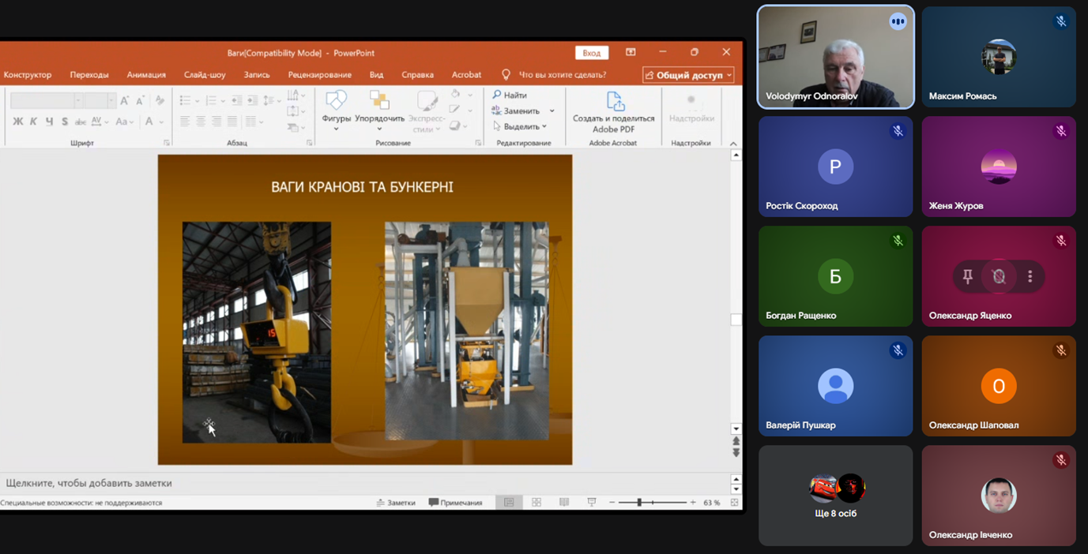Click the Упорядочить arrange icon
The width and height of the screenshot is (1088, 554).
click(379, 101)
